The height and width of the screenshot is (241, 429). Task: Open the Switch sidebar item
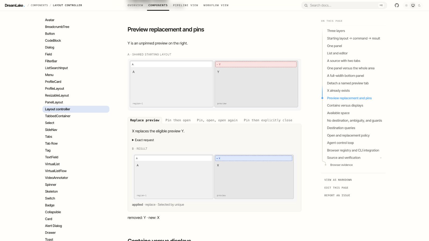(50, 198)
